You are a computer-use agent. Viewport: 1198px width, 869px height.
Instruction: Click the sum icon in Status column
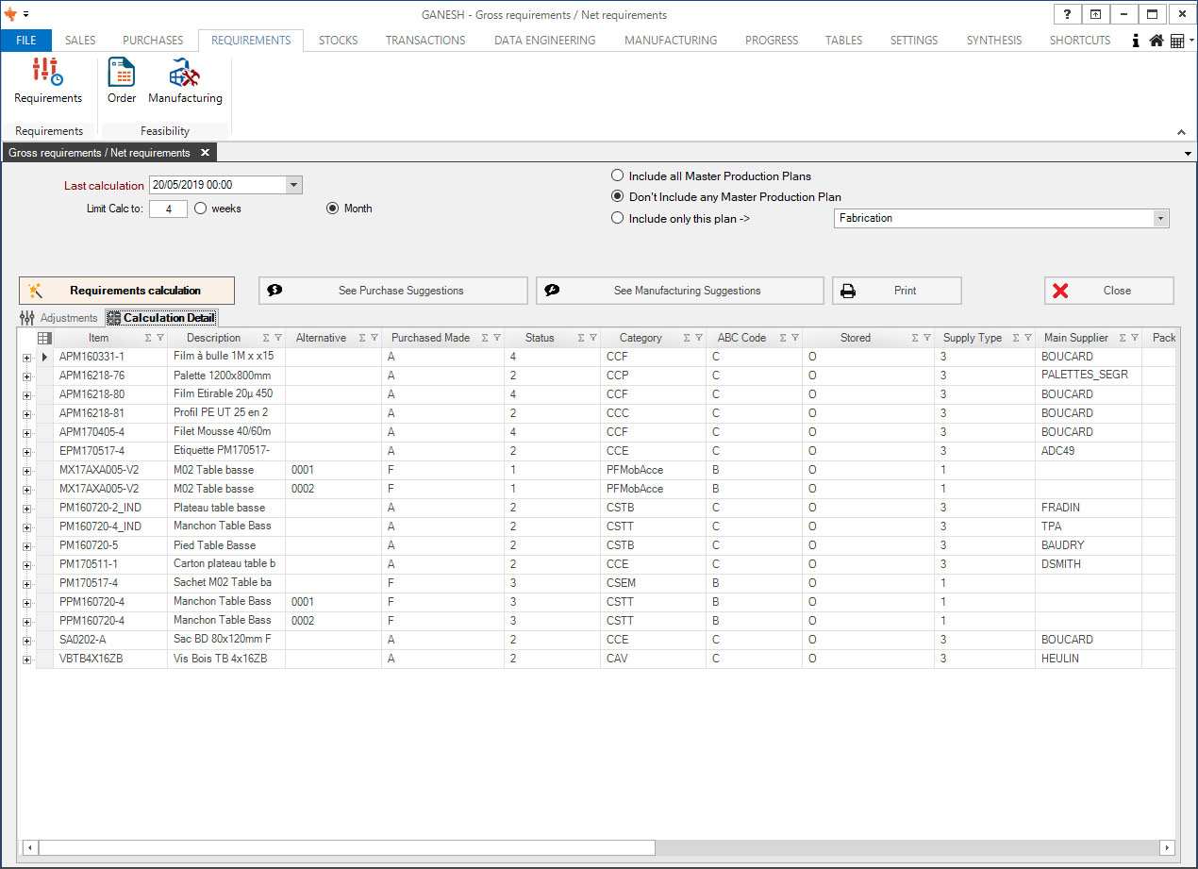point(582,338)
